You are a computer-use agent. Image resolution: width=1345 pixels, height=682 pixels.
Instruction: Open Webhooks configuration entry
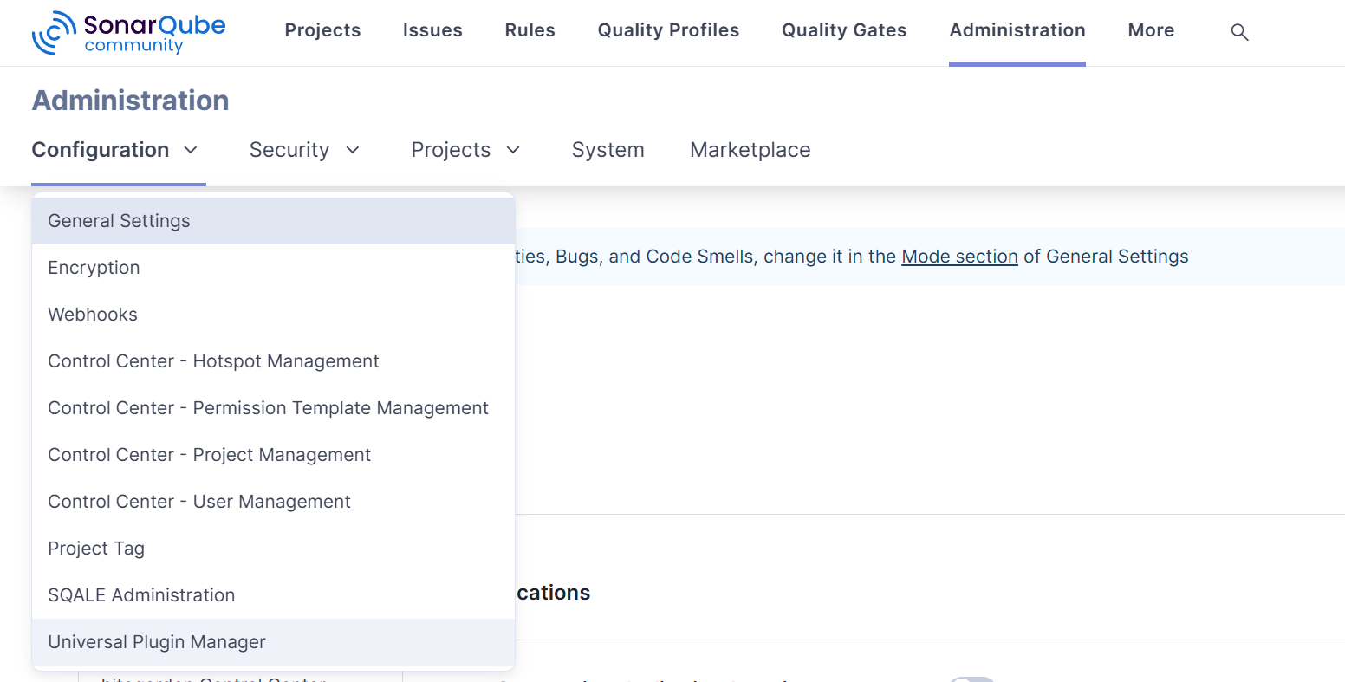click(x=93, y=315)
